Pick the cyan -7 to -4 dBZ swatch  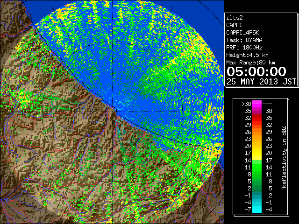point(257,209)
